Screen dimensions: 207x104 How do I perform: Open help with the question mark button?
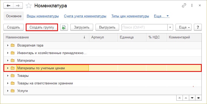(198, 27)
